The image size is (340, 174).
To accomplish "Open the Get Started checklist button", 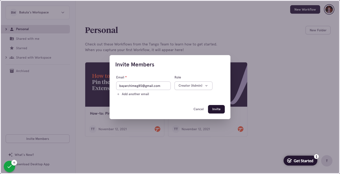I will point(300,161).
